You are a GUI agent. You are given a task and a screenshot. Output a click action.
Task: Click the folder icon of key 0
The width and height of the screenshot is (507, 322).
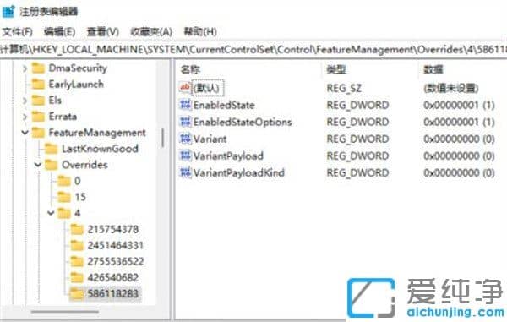point(64,181)
